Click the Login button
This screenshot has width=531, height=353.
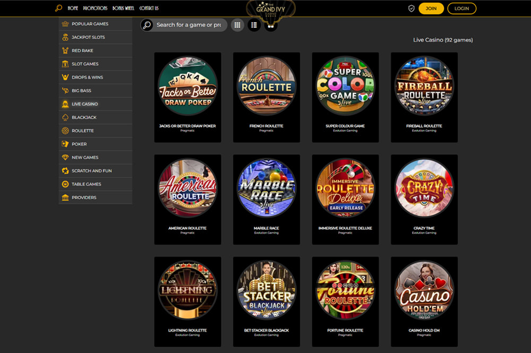(x=461, y=8)
